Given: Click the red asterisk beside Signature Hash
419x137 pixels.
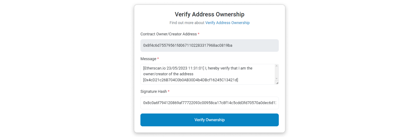Looking at the screenshot, I should point(169,91).
